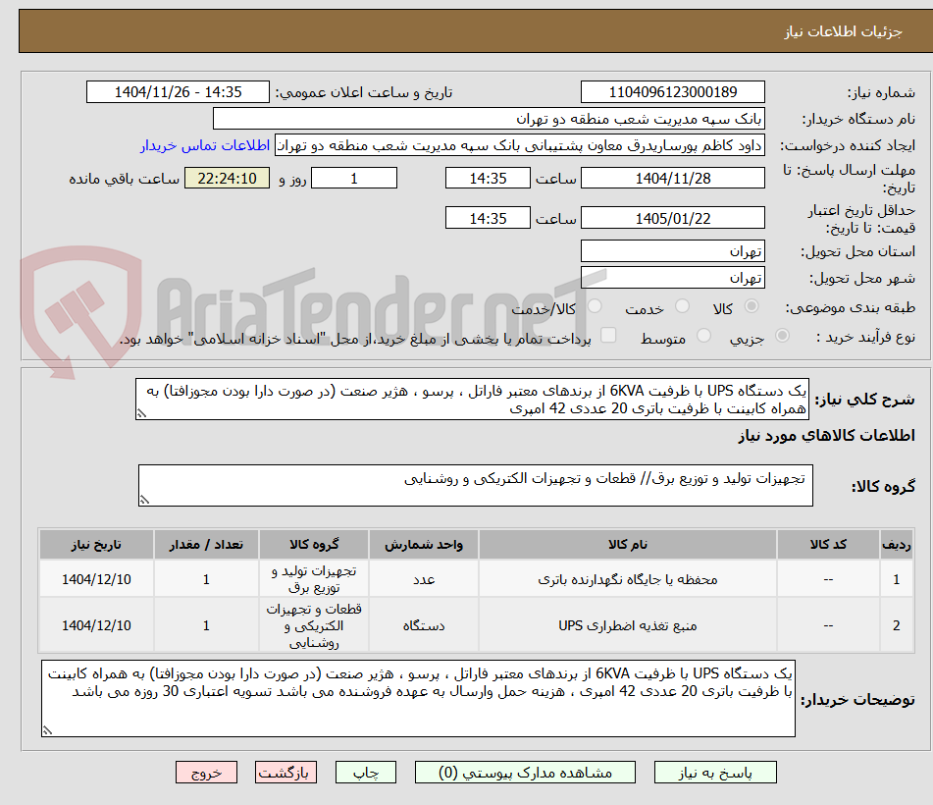Click the واحد شمارش column header
This screenshot has width=933, height=805.
(x=423, y=544)
